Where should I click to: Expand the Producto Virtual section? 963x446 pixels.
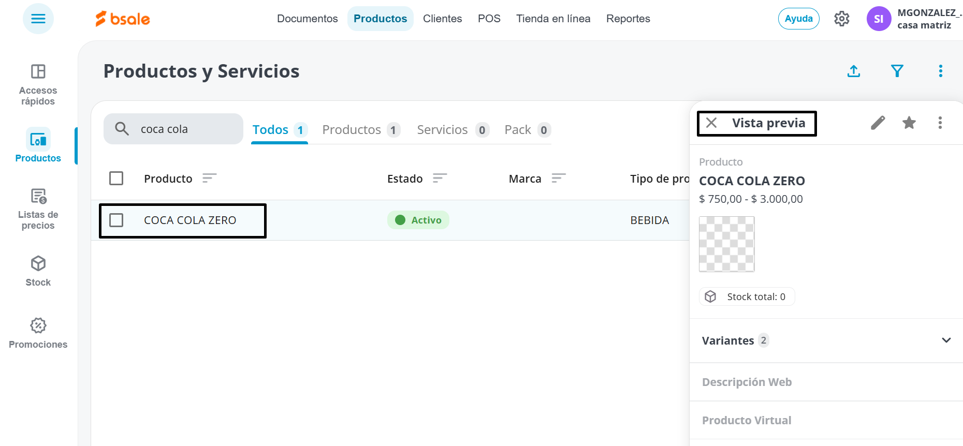tap(826, 420)
